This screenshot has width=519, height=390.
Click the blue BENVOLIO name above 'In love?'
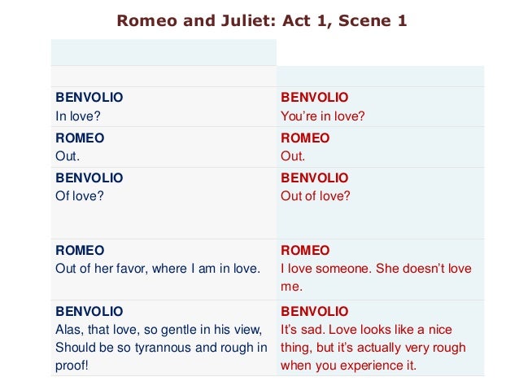pos(89,97)
